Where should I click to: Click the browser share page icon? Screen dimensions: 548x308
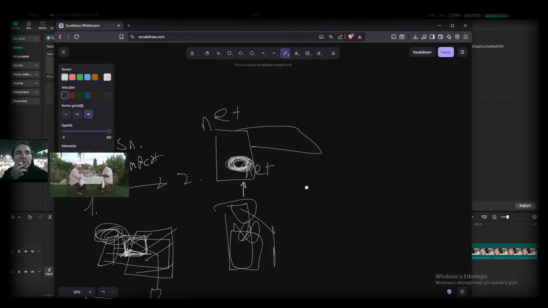coord(340,37)
